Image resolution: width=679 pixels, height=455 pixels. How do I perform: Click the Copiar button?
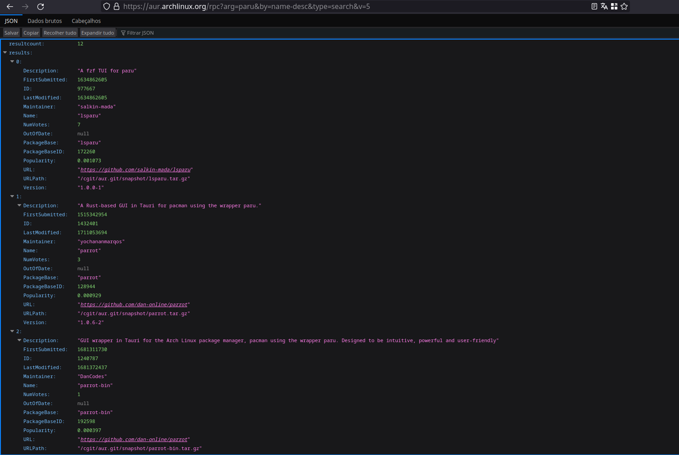pos(31,33)
